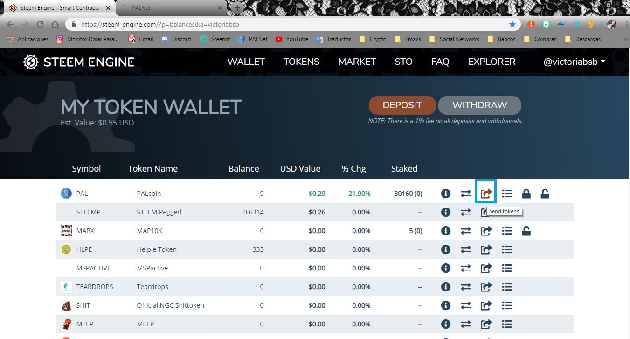Open the Crypto bookmarks folder
This screenshot has height=339, width=630.
(373, 39)
